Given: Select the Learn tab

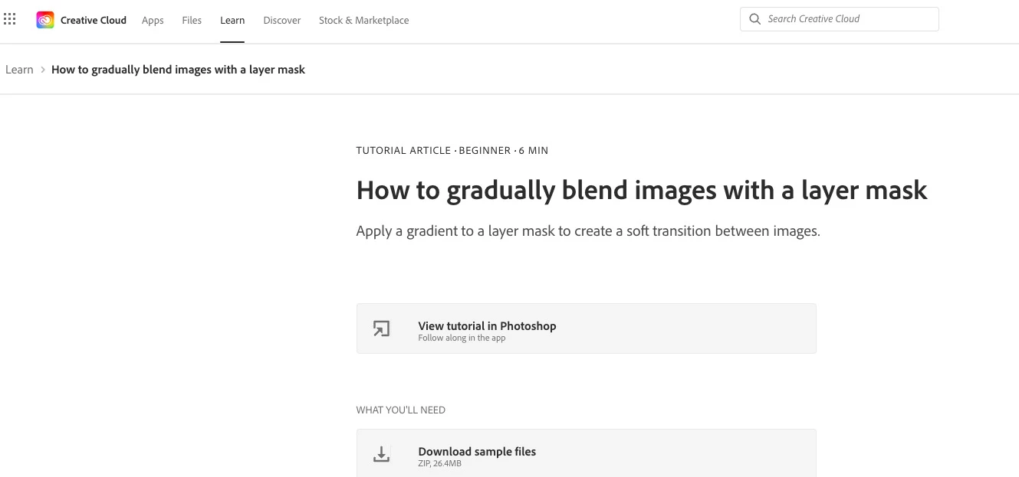Looking at the screenshot, I should pyautogui.click(x=232, y=20).
